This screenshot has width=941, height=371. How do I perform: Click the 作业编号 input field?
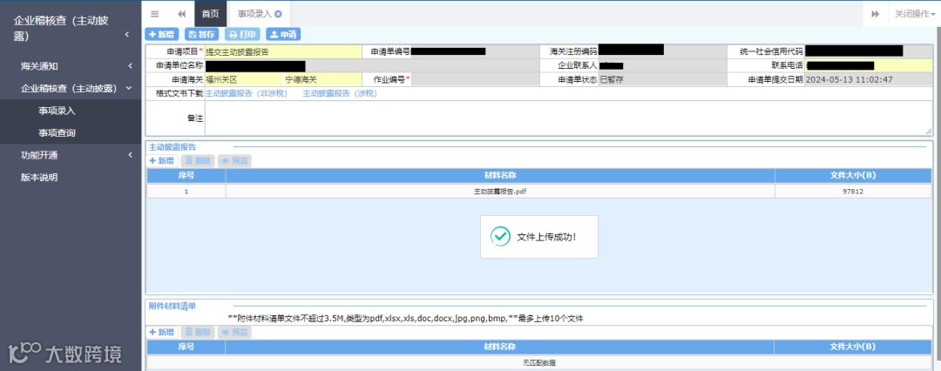click(x=475, y=79)
